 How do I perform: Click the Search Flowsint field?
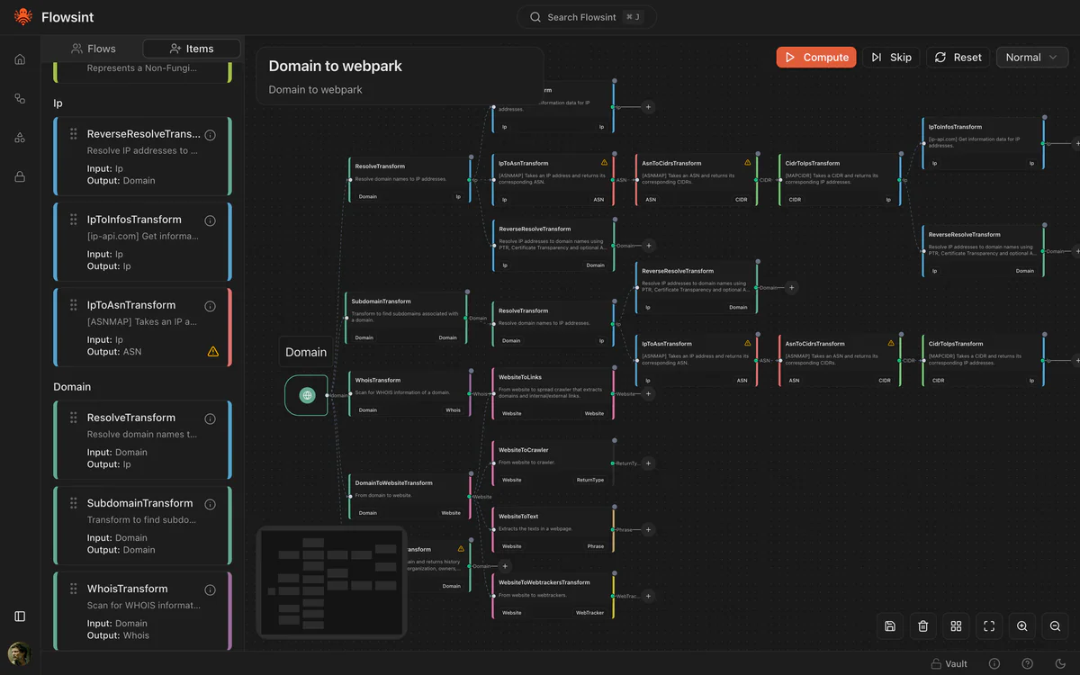pos(586,17)
